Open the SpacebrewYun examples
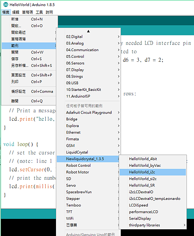This screenshot has width=194, height=236. (x=89, y=192)
